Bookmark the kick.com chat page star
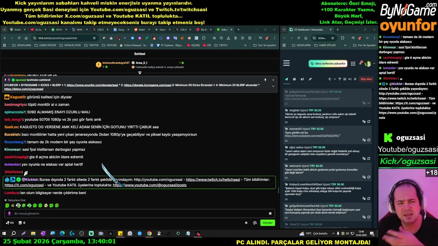This screenshot has height=246, width=438. click(94, 38)
